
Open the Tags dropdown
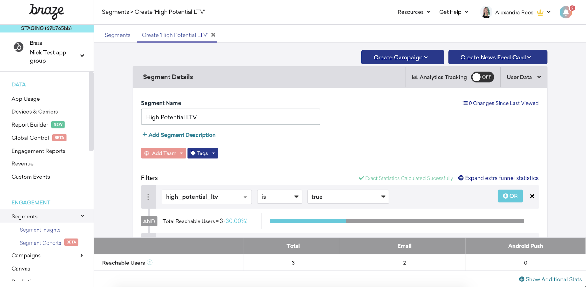203,153
